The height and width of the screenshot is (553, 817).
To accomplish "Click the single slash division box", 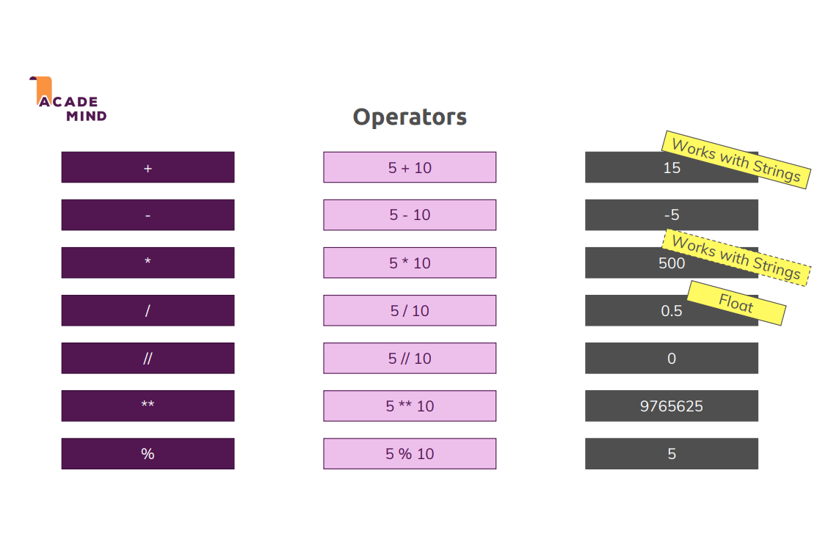I will tap(148, 310).
